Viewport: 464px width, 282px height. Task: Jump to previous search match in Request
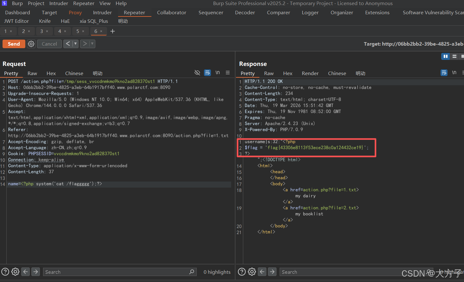point(26,272)
